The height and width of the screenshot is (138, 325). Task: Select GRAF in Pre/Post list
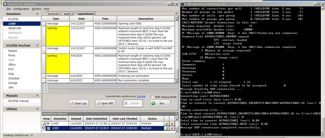pos(11,60)
